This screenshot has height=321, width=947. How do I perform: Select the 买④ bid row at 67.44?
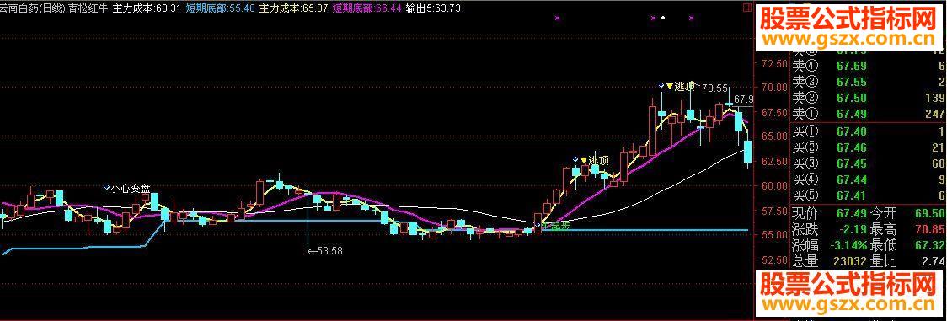pos(869,179)
